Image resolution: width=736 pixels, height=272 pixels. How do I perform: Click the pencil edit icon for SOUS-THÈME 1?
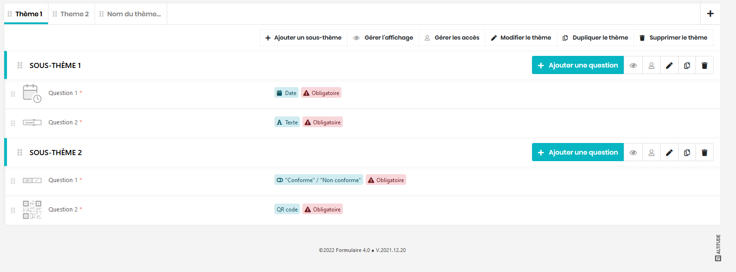669,66
